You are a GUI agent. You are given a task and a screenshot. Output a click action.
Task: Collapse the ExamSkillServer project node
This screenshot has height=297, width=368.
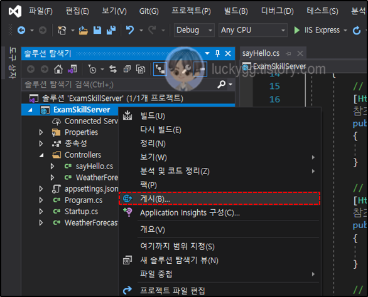[30, 110]
